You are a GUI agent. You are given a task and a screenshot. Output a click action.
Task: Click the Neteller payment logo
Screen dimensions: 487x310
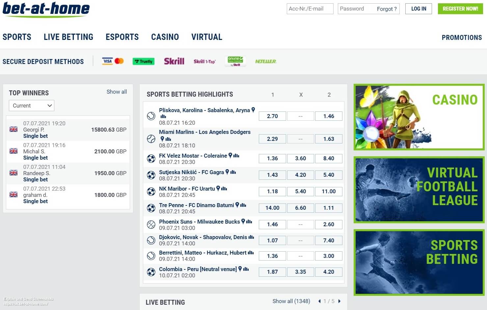click(x=266, y=61)
